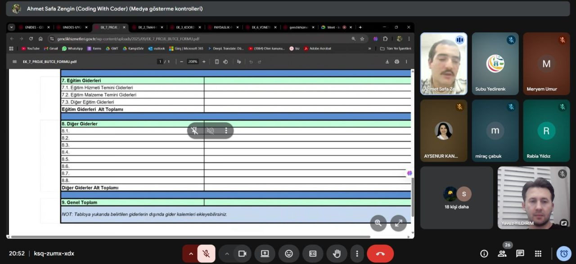Open the '18 kişi daha' participants tile
Viewport: 576px width, 264px height.
456,198
